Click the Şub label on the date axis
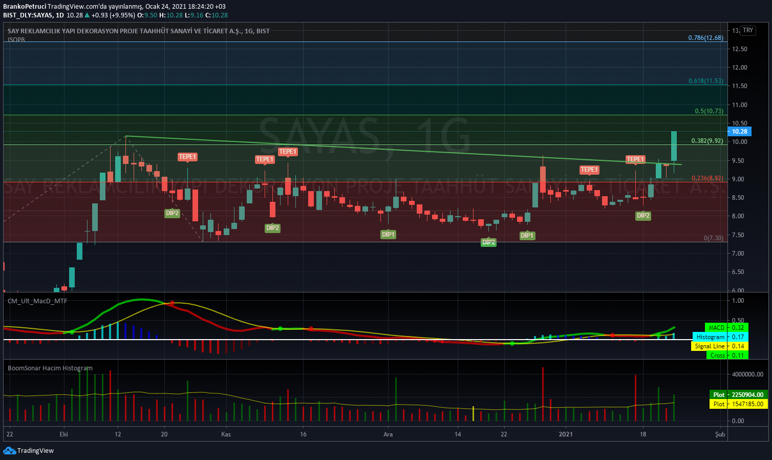 point(720,434)
